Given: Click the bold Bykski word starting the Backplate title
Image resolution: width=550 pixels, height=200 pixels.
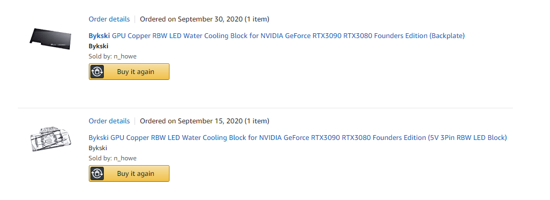Looking at the screenshot, I should coord(99,36).
